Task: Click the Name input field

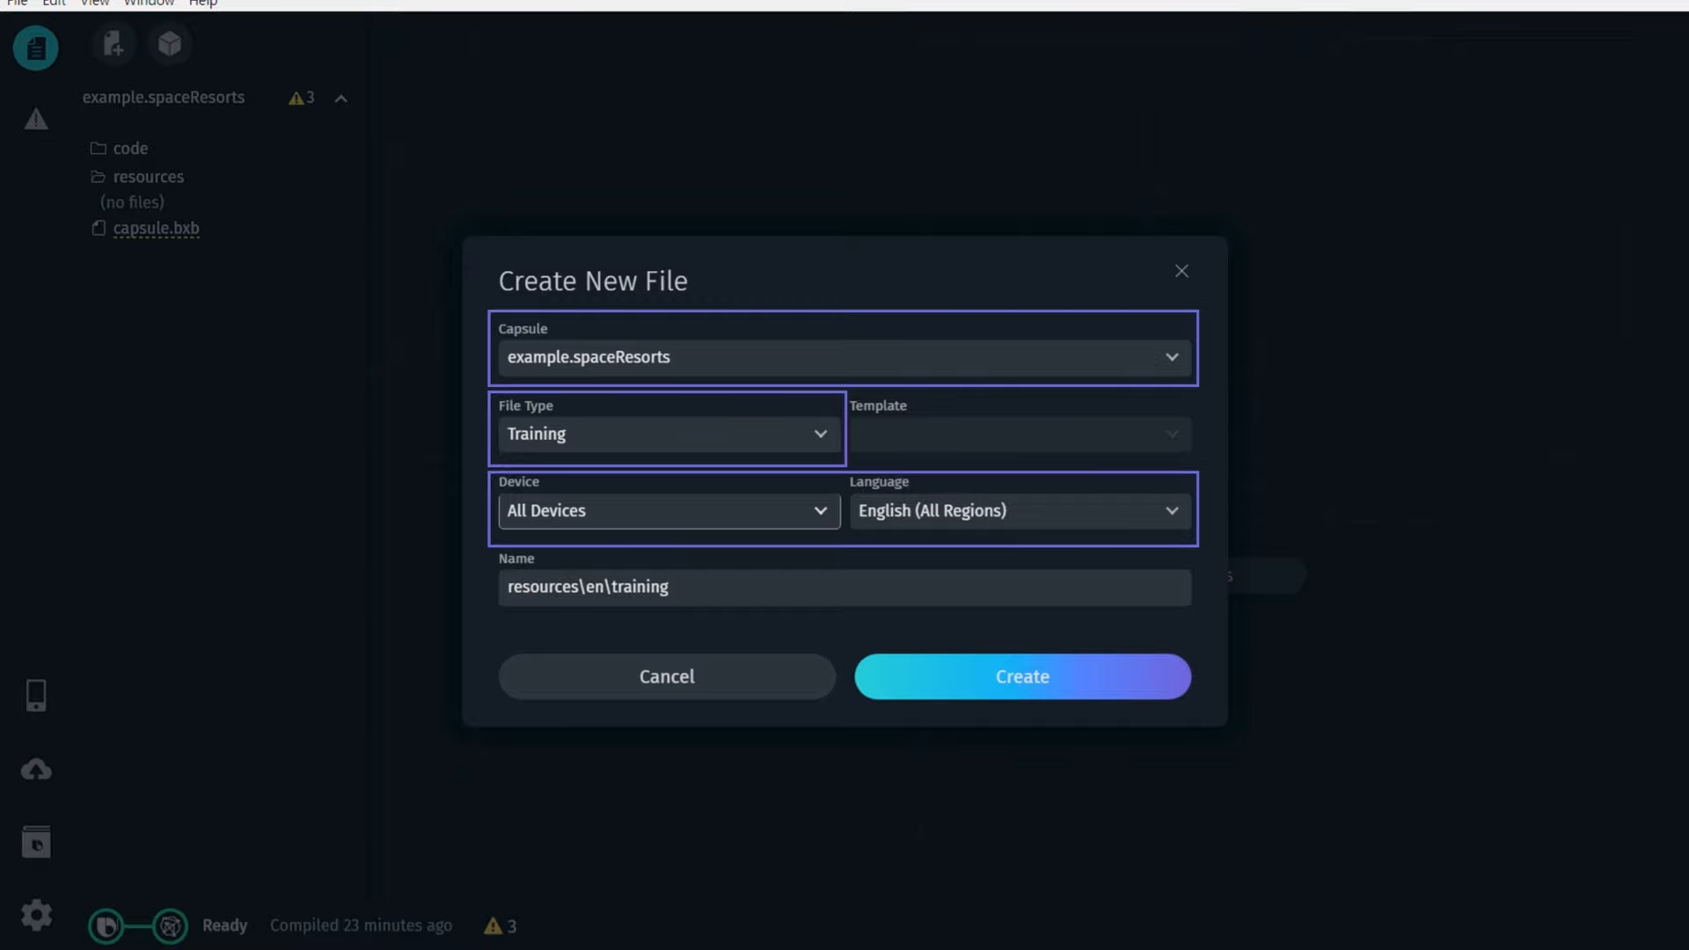Action: coord(844,588)
